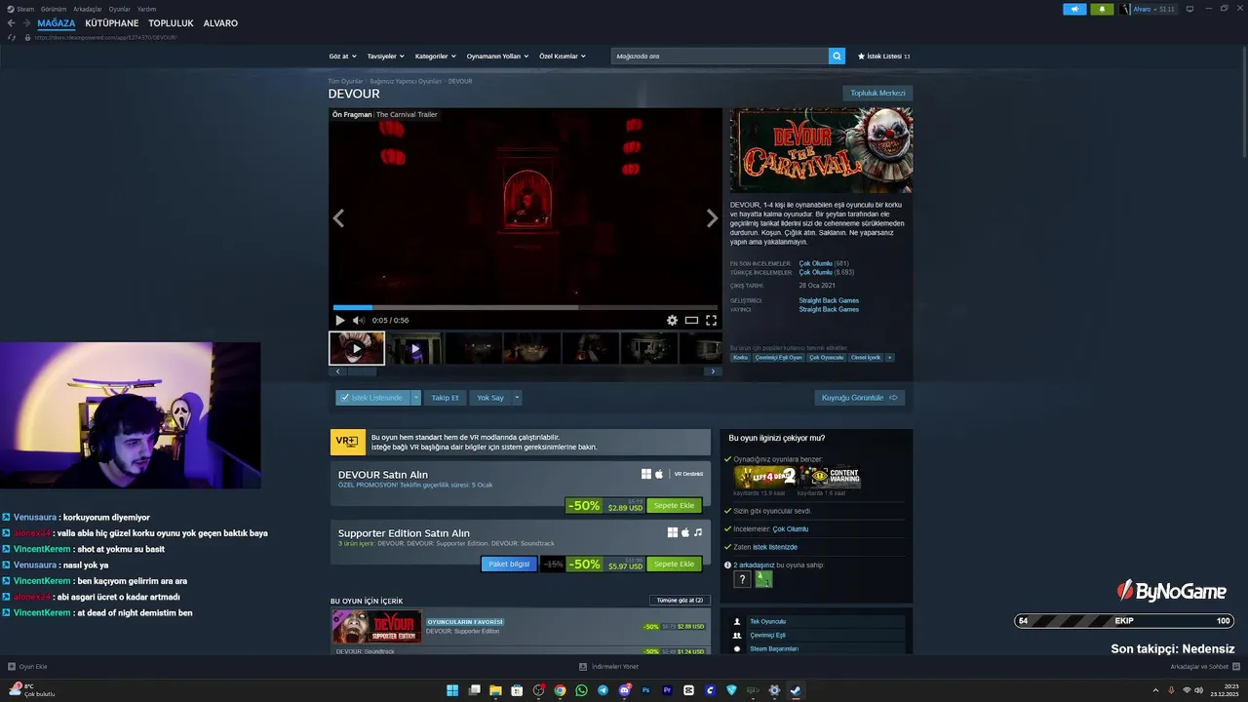The height and width of the screenshot is (702, 1248).
Task: Switch to the TOPLULUK tab
Action: tap(171, 22)
